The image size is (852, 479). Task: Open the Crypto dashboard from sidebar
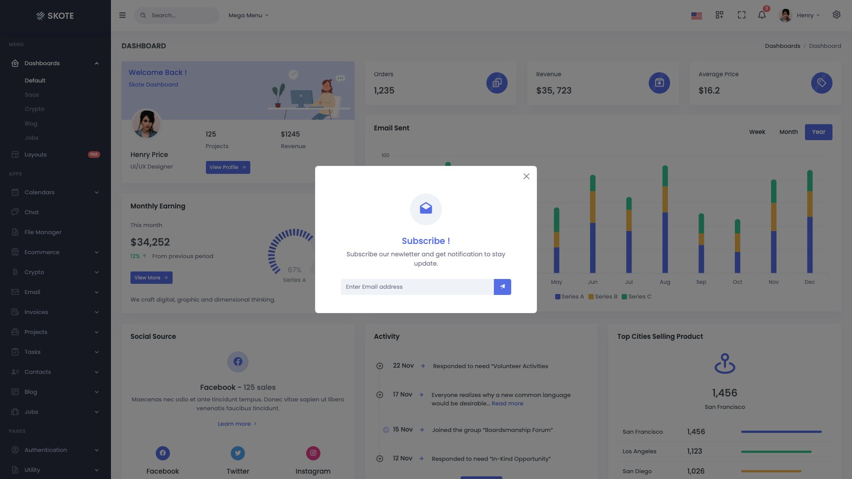click(35, 109)
